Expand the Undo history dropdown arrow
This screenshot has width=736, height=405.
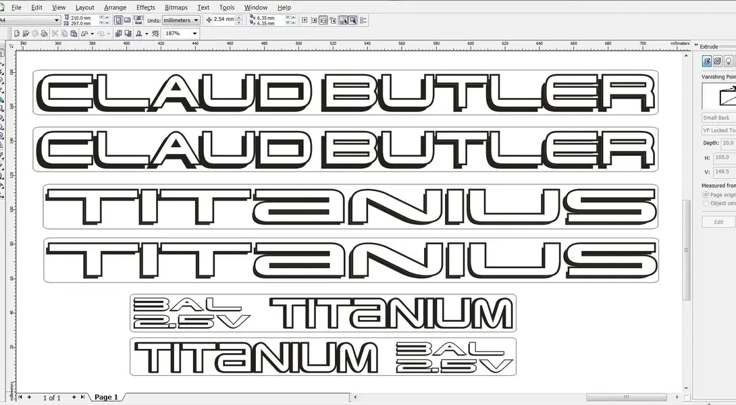coord(92,34)
